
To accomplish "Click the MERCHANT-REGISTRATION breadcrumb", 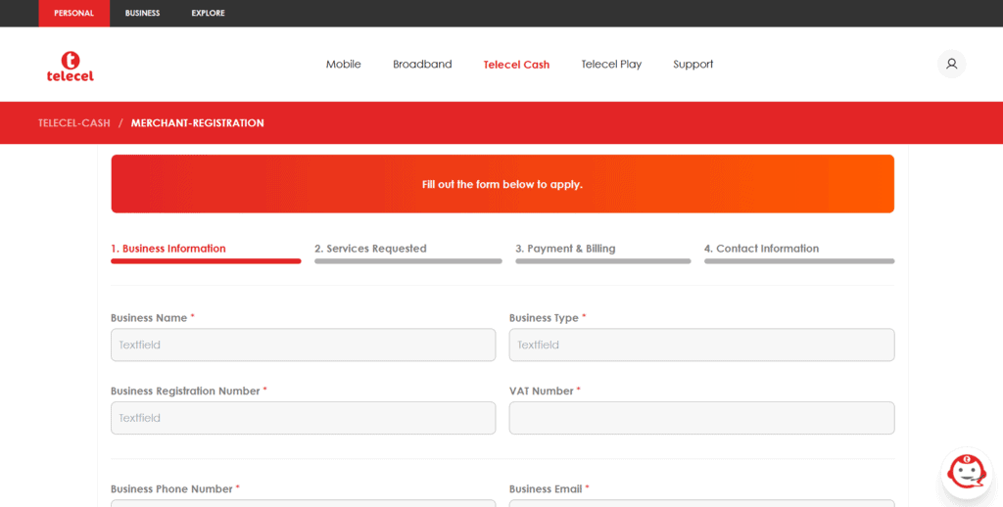I will coord(197,122).
